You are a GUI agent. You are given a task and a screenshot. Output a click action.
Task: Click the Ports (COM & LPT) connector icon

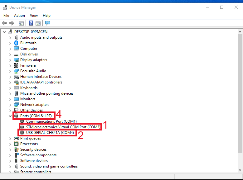coord(16,116)
